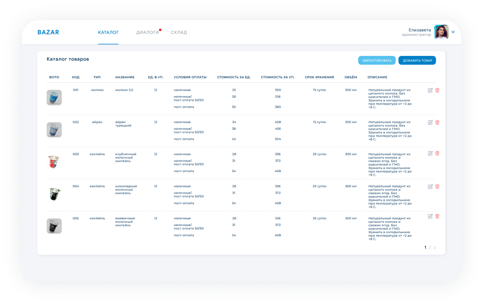Go to next pages with double arrow
483x305 pixels.
tap(435, 247)
